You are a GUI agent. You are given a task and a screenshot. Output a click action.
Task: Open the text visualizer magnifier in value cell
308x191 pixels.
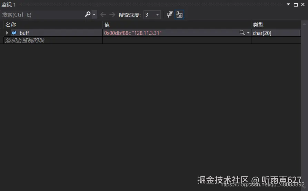click(242, 33)
